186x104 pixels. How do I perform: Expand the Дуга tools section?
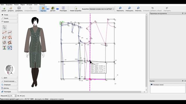(9, 78)
